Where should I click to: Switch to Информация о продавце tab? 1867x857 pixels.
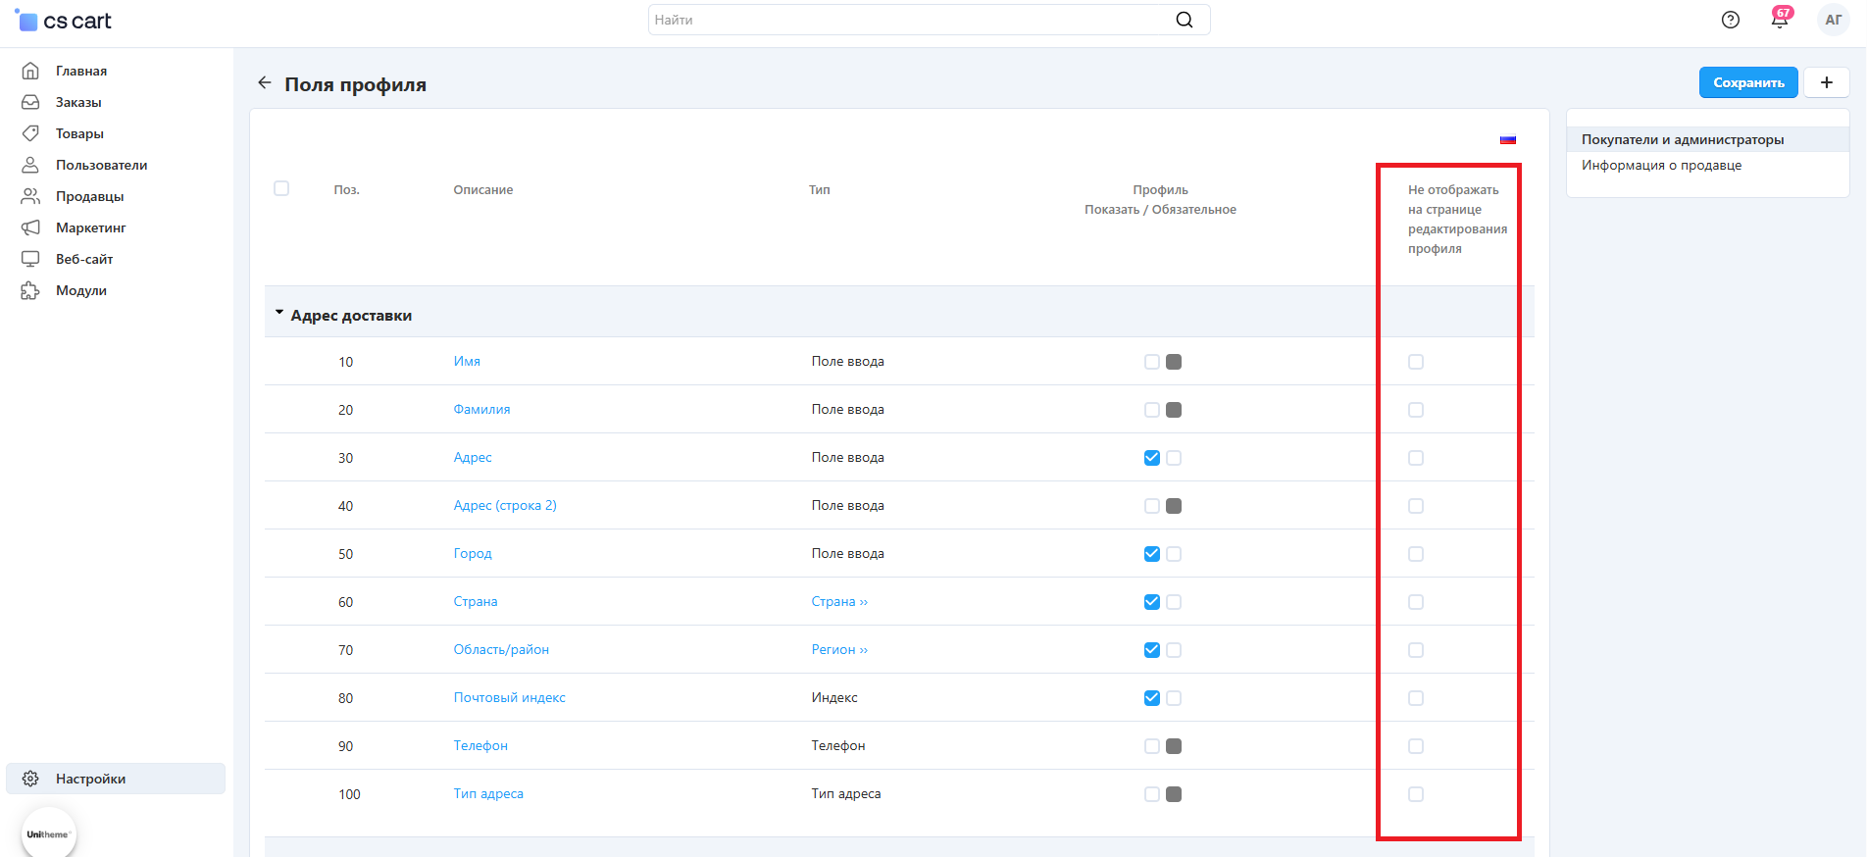[x=1661, y=165]
